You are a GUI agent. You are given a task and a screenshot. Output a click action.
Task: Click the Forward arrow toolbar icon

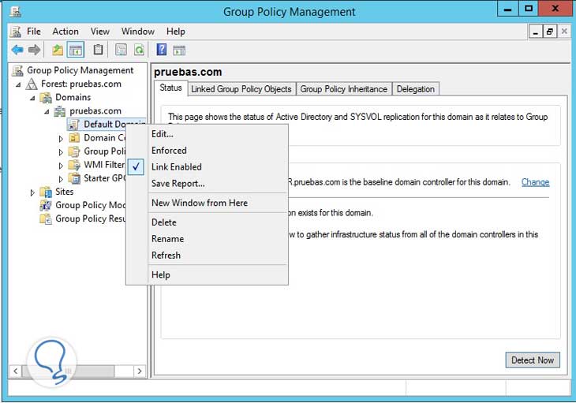(x=34, y=50)
